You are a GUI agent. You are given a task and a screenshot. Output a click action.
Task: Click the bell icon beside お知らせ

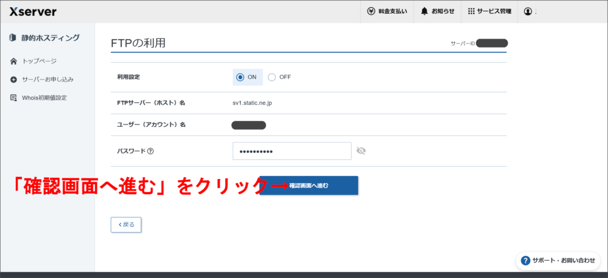tap(424, 12)
